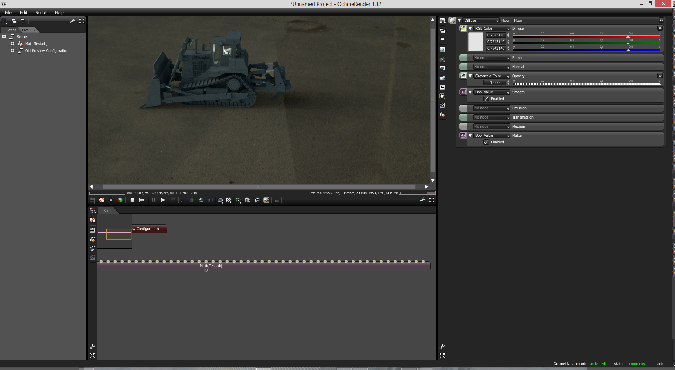
Task: Click the render region selection icon
Action: coord(229,200)
